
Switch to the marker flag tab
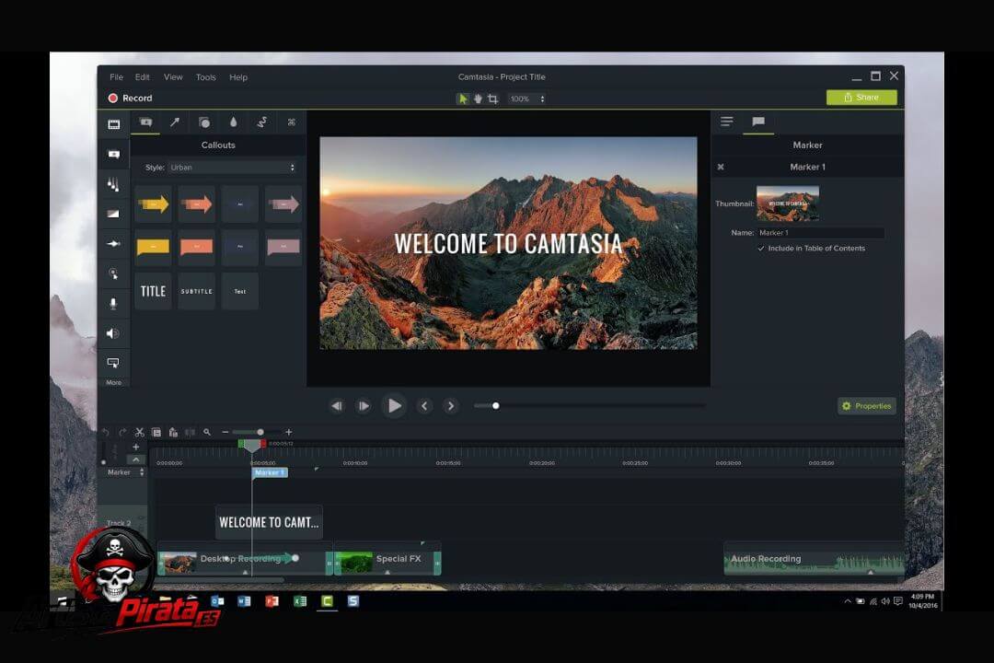[758, 122]
